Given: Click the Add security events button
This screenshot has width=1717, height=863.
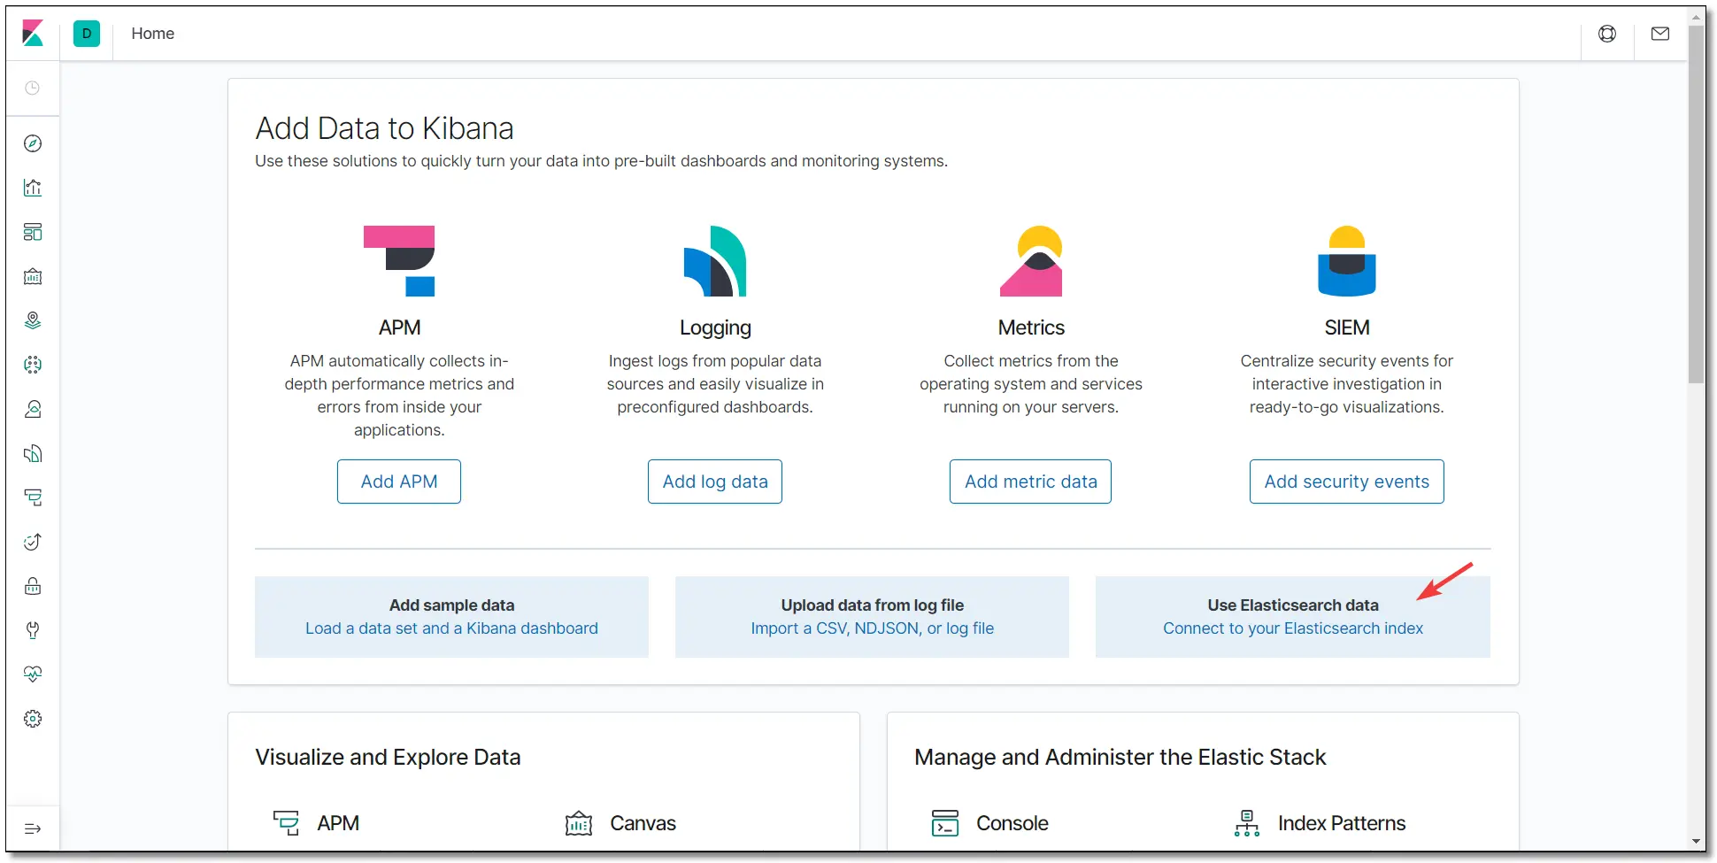Looking at the screenshot, I should pos(1347,482).
